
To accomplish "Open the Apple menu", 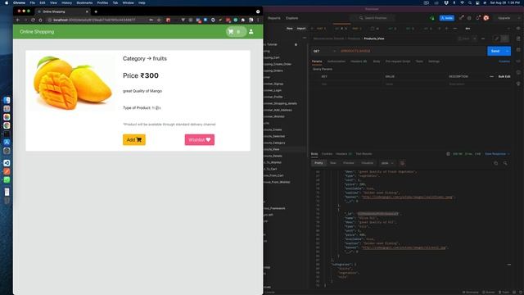I will point(7,2).
